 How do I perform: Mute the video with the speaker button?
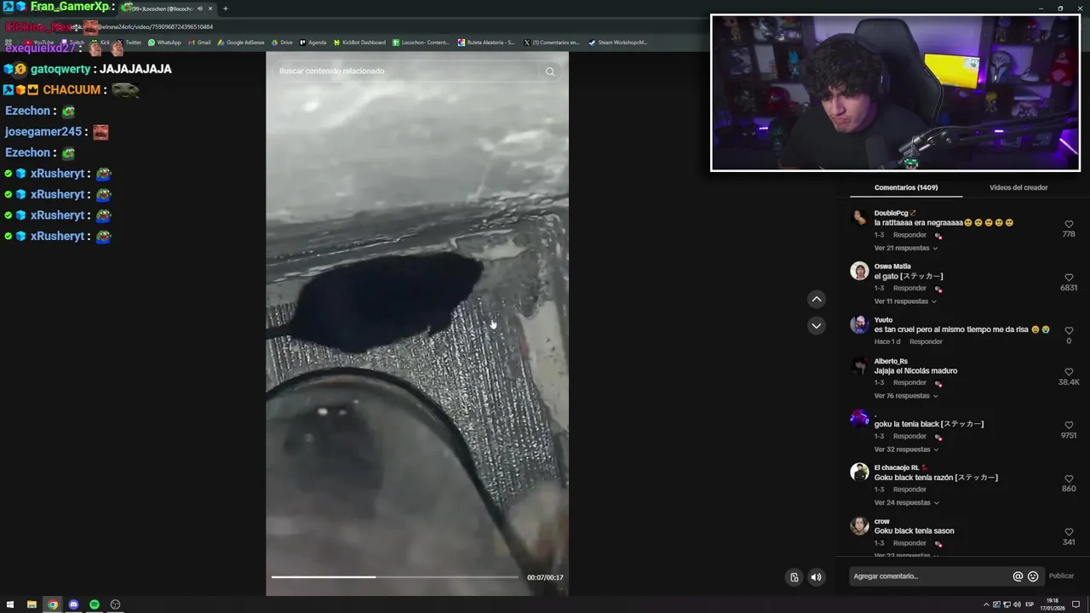click(x=816, y=577)
